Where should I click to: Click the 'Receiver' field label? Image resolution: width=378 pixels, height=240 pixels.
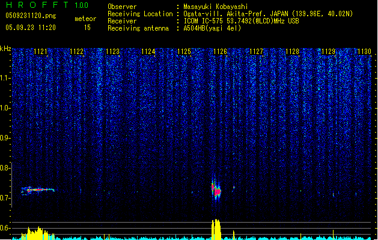click(x=122, y=21)
